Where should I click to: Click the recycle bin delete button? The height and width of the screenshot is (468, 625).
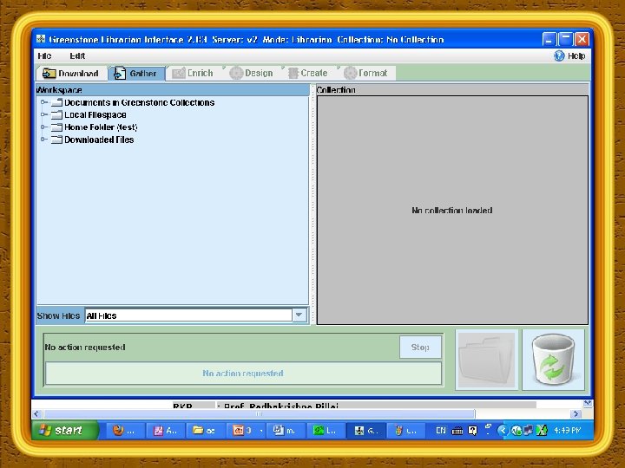[553, 360]
